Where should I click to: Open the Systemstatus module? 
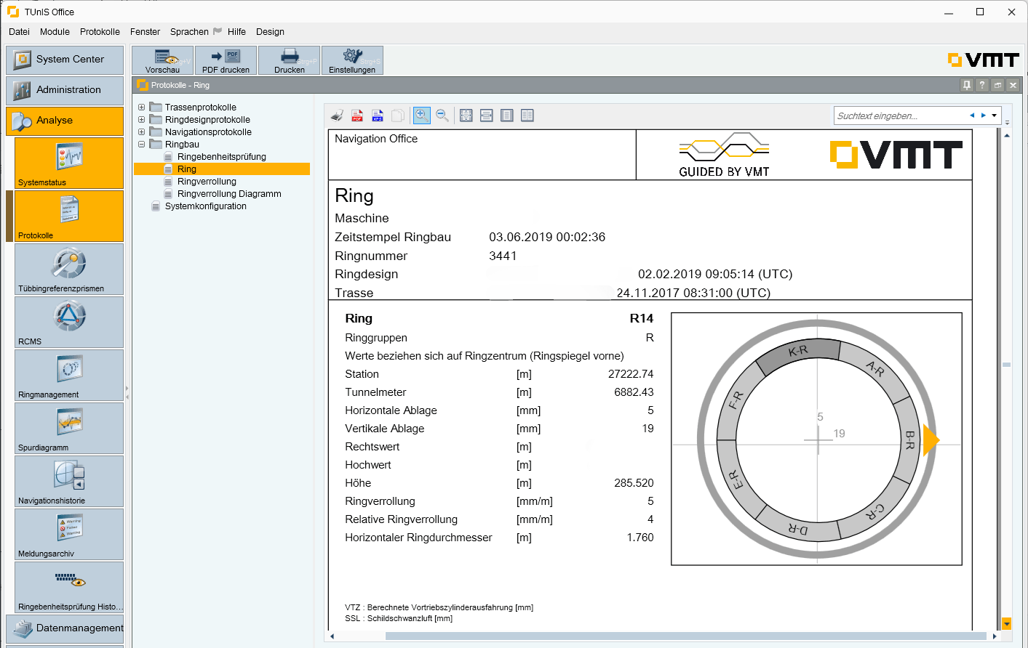69,163
